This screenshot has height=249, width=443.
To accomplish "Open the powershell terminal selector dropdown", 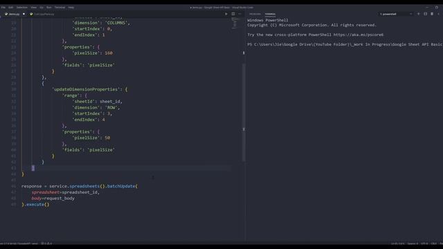I will click(395, 14).
